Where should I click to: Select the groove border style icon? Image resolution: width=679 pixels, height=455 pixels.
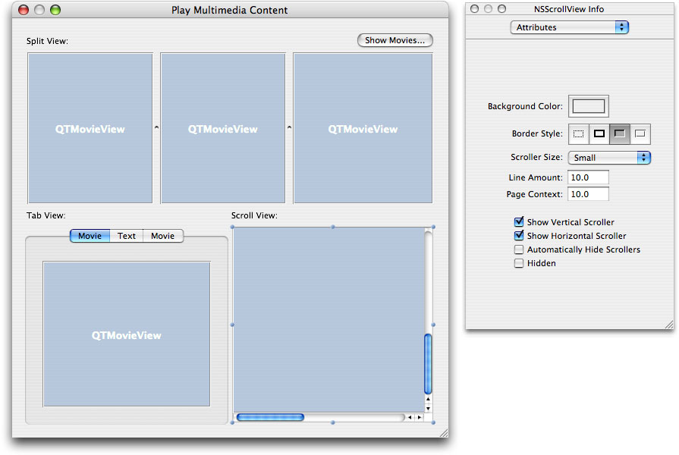[x=640, y=133]
